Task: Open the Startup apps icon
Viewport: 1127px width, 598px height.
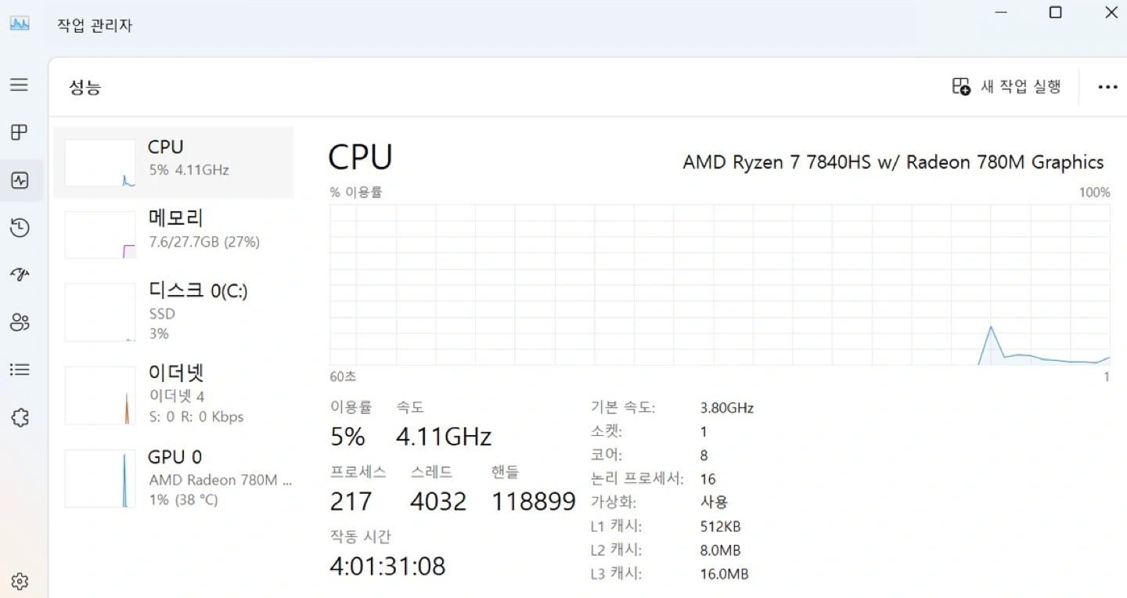Action: pos(20,275)
